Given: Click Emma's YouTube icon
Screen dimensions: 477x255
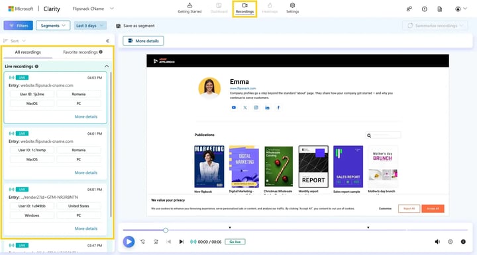Looking at the screenshot, I should coord(234,108).
